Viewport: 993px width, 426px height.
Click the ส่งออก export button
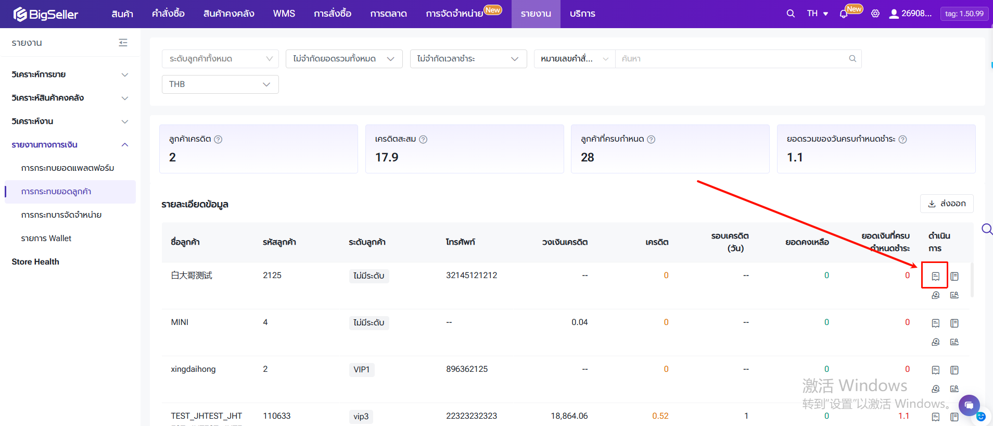point(946,204)
